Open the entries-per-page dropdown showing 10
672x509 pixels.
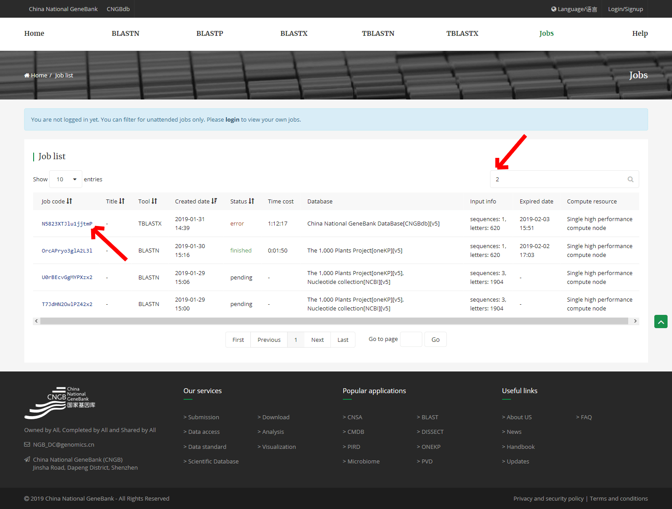point(66,179)
